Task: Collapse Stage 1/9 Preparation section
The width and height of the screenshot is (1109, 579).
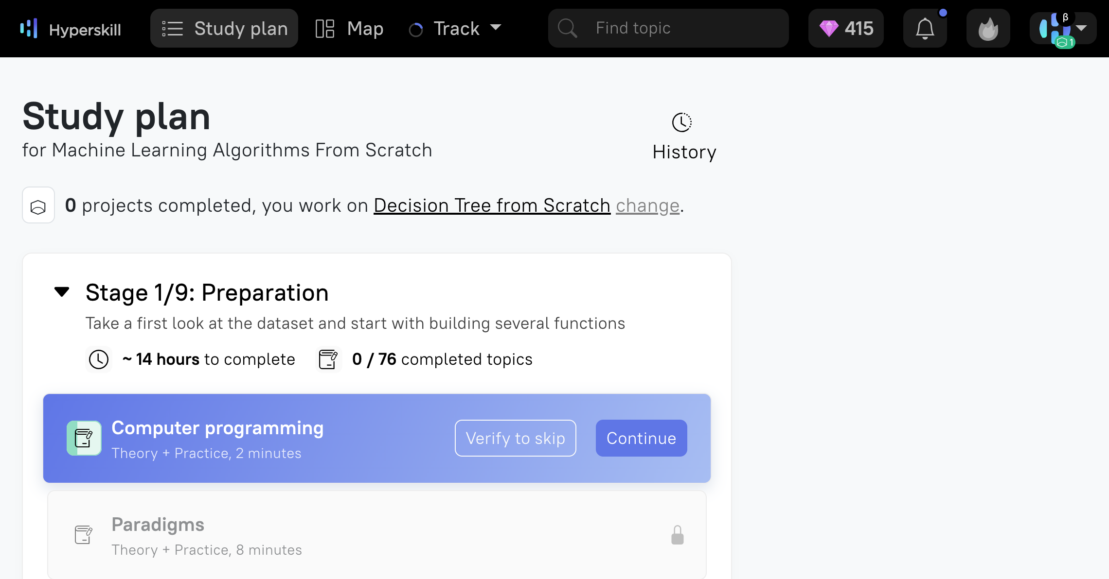Action: [x=62, y=292]
